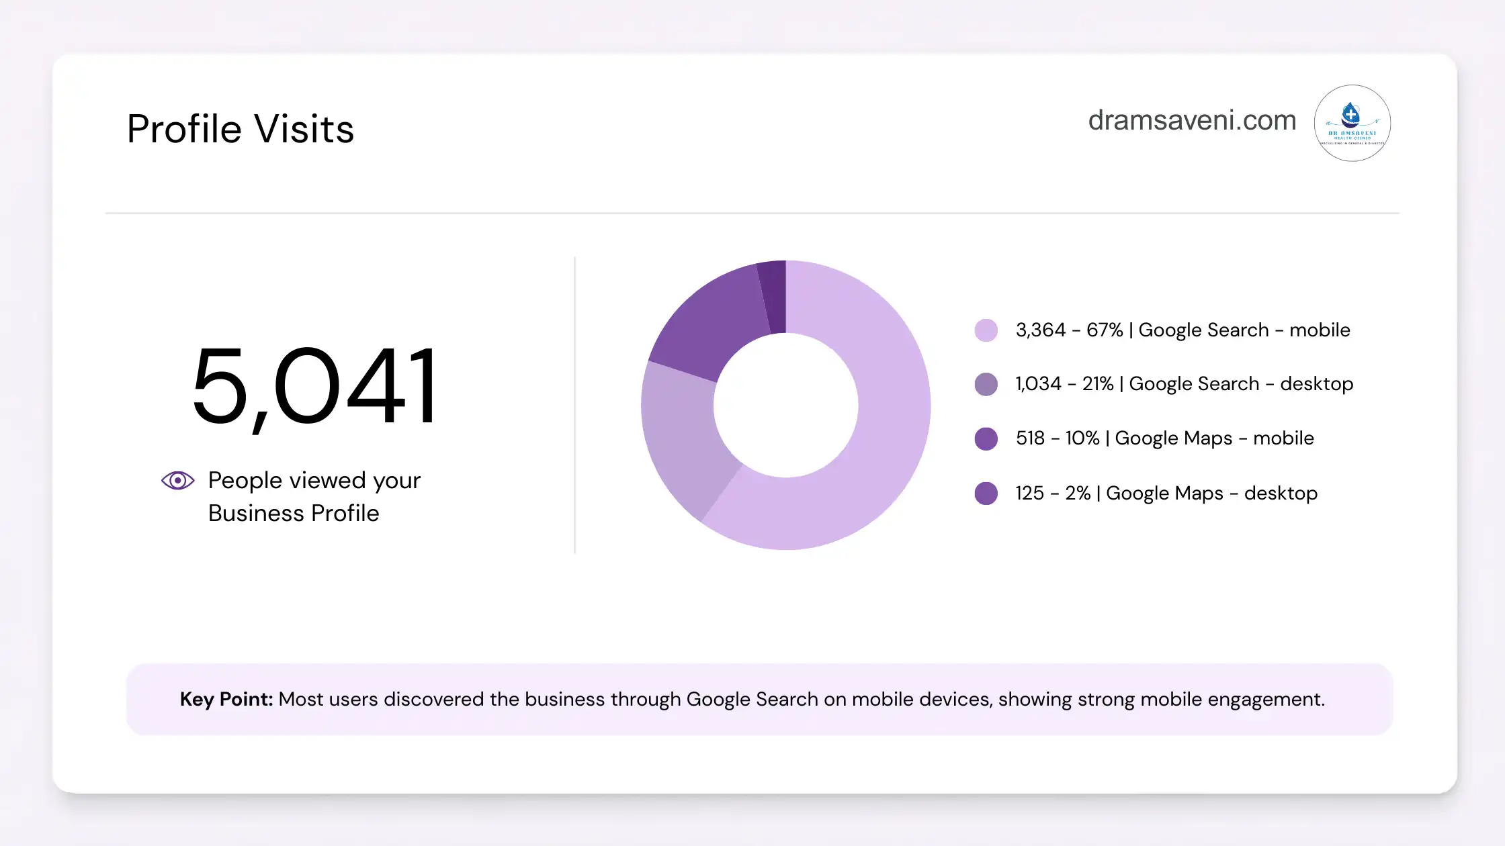Click the 3,364 – 67% Google Search mobile label
The width and height of the screenshot is (1505, 846).
1182,330
